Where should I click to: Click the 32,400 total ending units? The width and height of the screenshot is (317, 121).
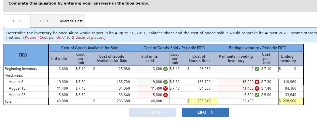coord(248,101)
